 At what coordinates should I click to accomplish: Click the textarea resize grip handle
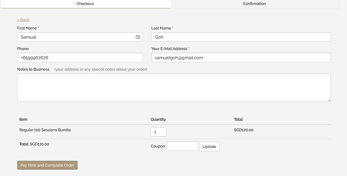pos(329,100)
